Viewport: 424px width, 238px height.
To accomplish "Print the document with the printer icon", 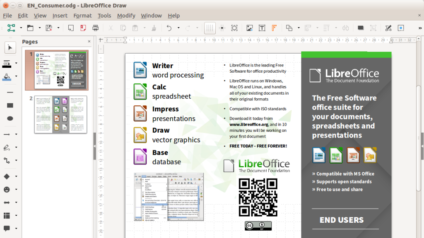I will point(96,28).
